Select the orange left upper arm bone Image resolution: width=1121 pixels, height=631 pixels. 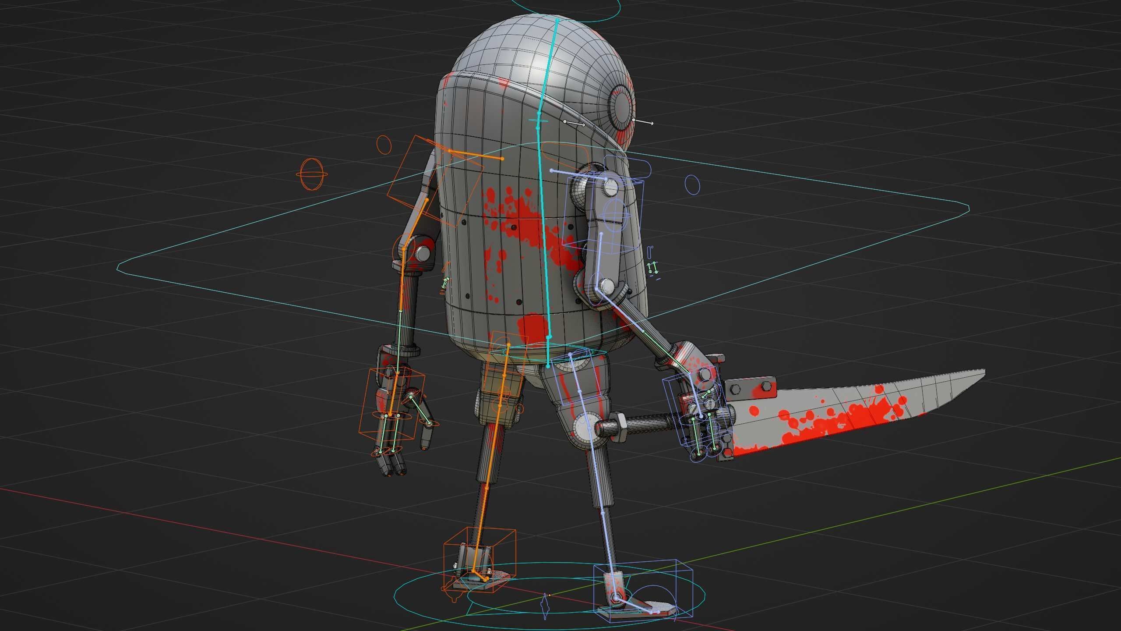[415, 224]
